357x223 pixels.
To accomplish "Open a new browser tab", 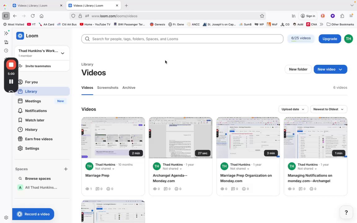I will click(x=126, y=6).
